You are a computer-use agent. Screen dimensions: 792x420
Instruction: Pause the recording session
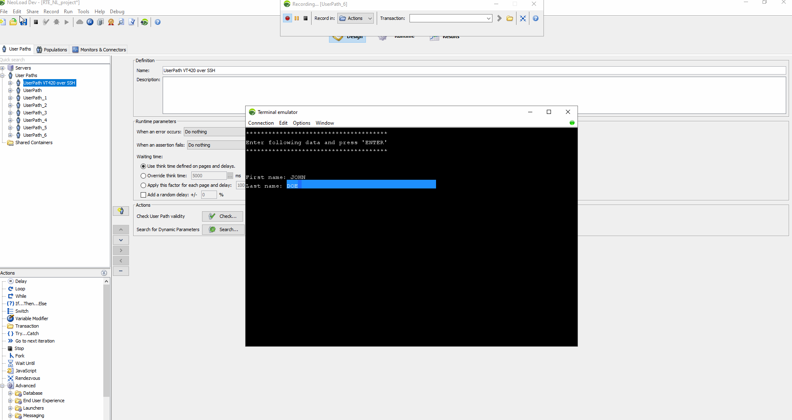296,18
